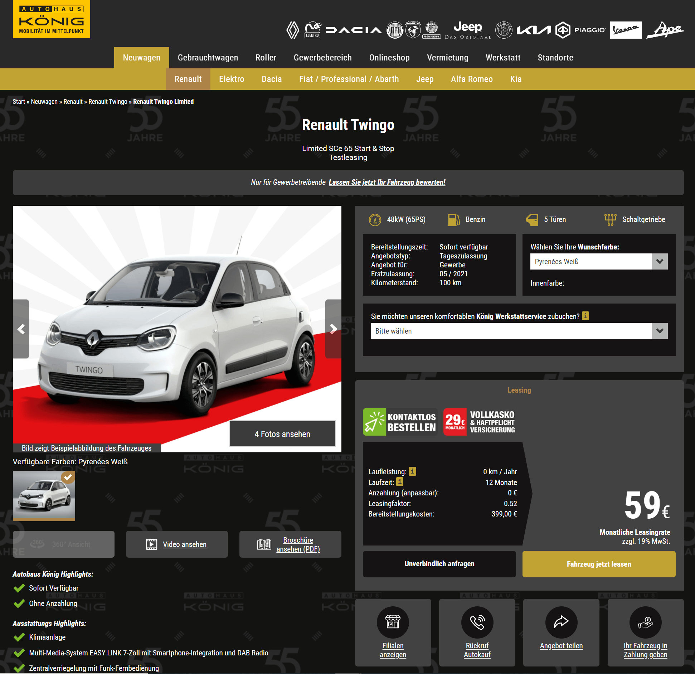Click the Rückruf Autokauf phone icon
The width and height of the screenshot is (695, 674).
[x=477, y=622]
